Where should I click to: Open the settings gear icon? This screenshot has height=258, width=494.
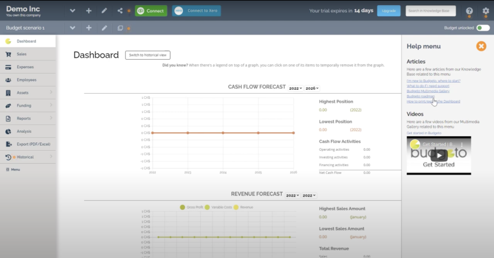point(485,11)
